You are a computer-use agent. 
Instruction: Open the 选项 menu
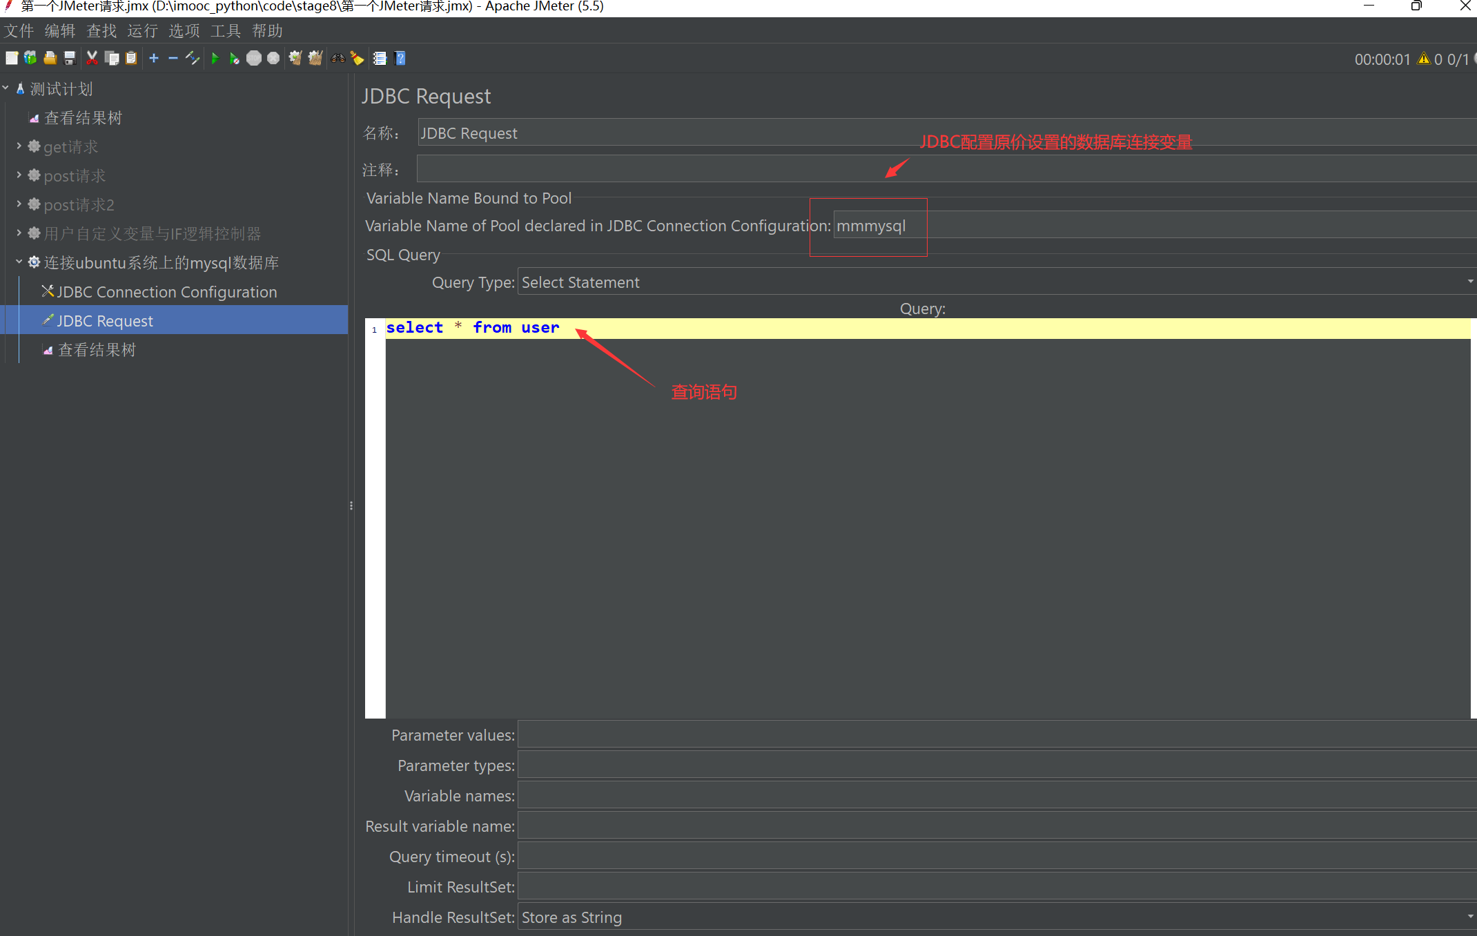click(184, 31)
